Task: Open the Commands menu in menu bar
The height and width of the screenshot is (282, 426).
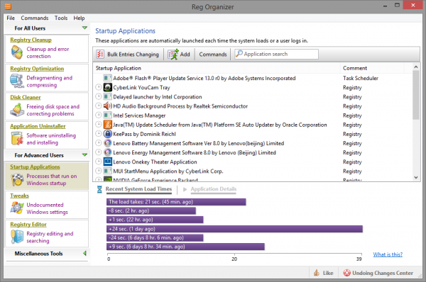Action: [35, 18]
